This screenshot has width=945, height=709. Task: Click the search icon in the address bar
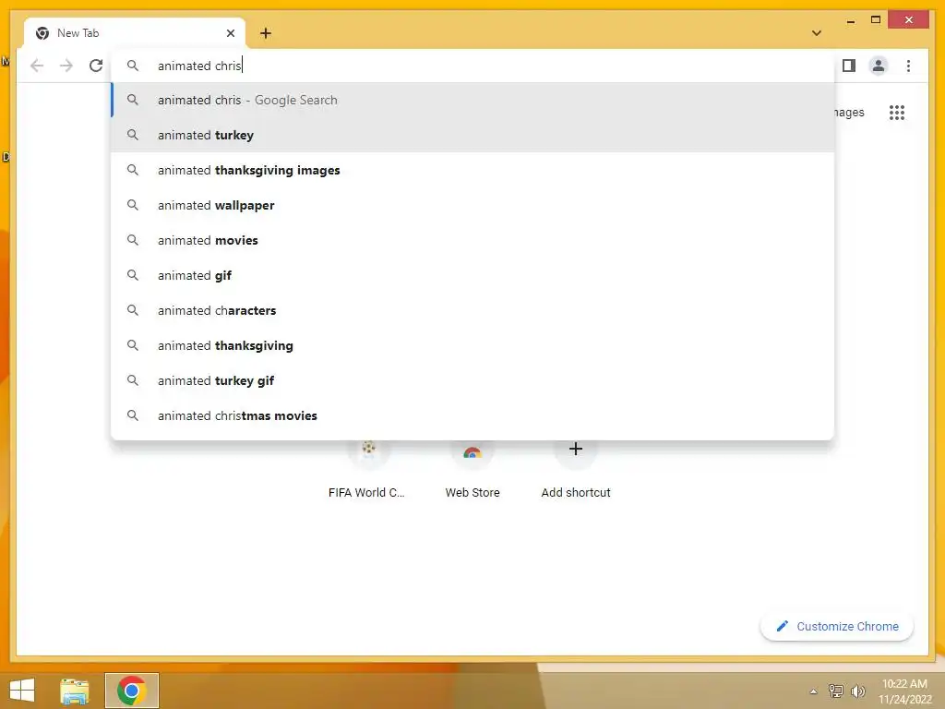tap(133, 66)
